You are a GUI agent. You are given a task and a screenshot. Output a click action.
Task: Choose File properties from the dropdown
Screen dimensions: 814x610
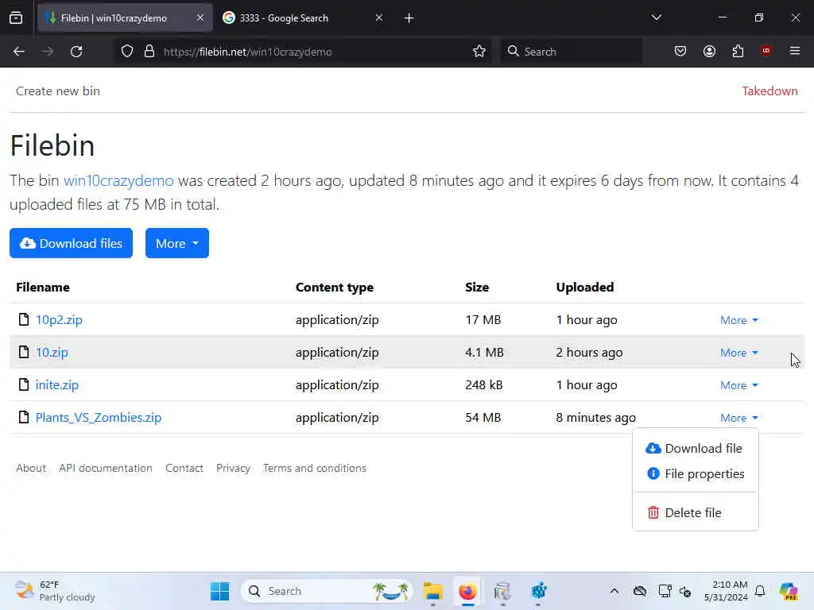[695, 473]
